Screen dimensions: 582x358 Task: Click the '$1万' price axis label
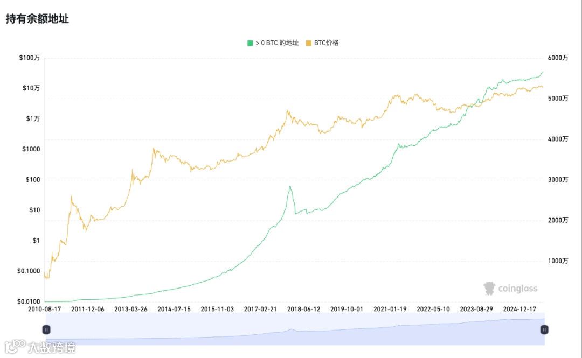[x=33, y=118]
